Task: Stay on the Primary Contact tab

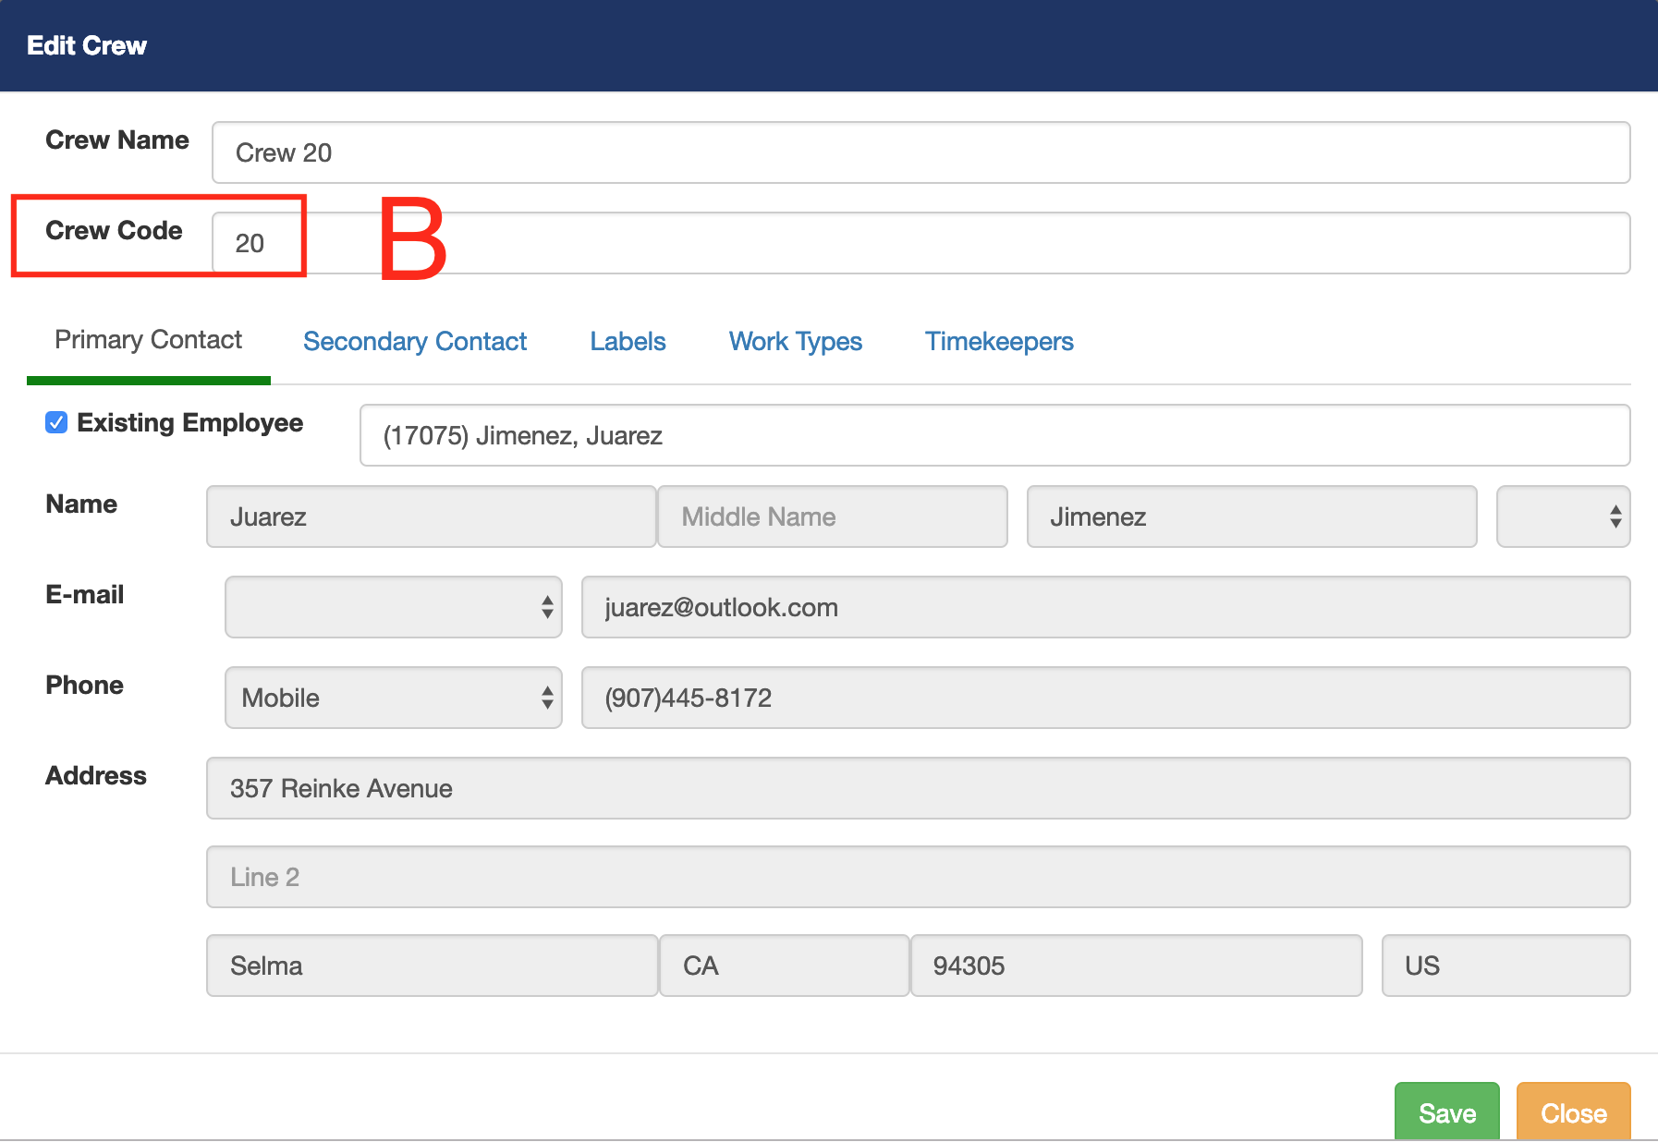Action: pyautogui.click(x=148, y=341)
